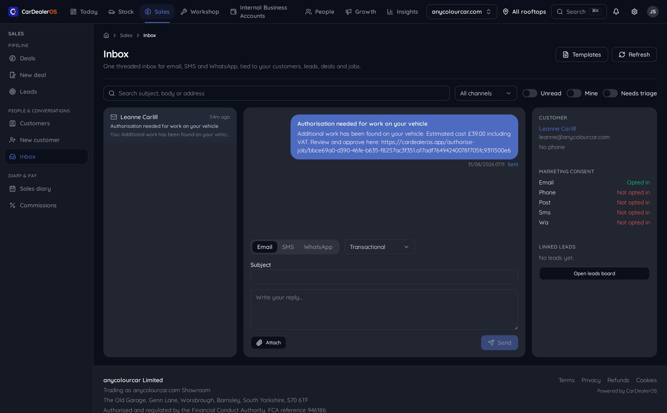Click the Customers sidebar icon
667x413 pixels.
tap(13, 123)
